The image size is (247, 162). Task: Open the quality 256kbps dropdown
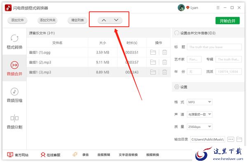coord(199,127)
